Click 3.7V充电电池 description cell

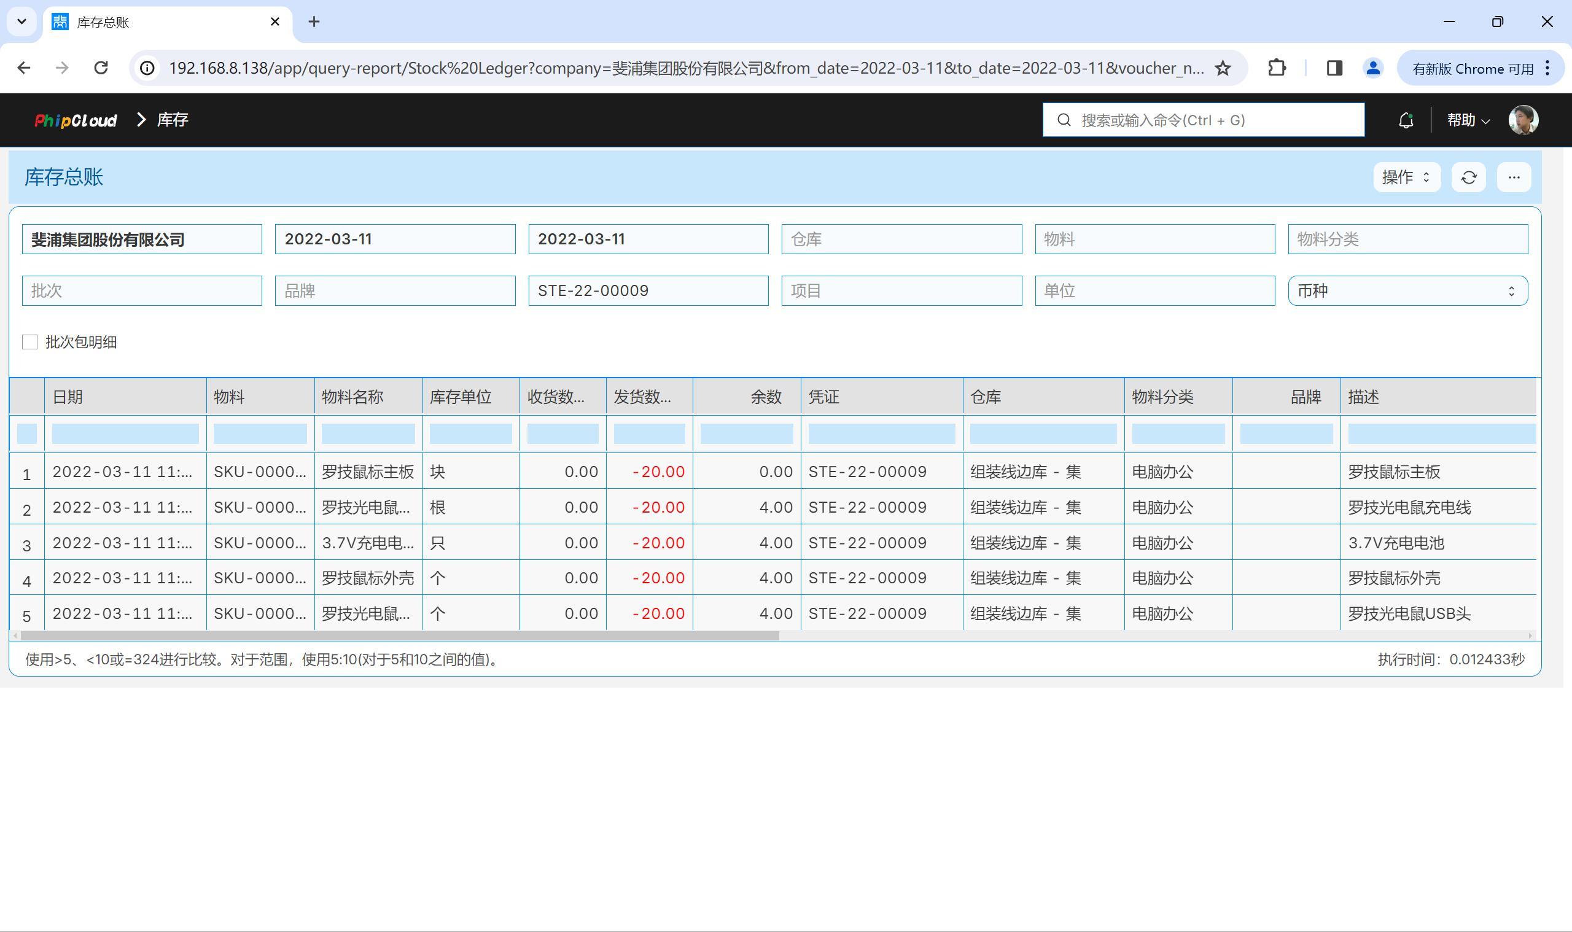pyautogui.click(x=1438, y=543)
